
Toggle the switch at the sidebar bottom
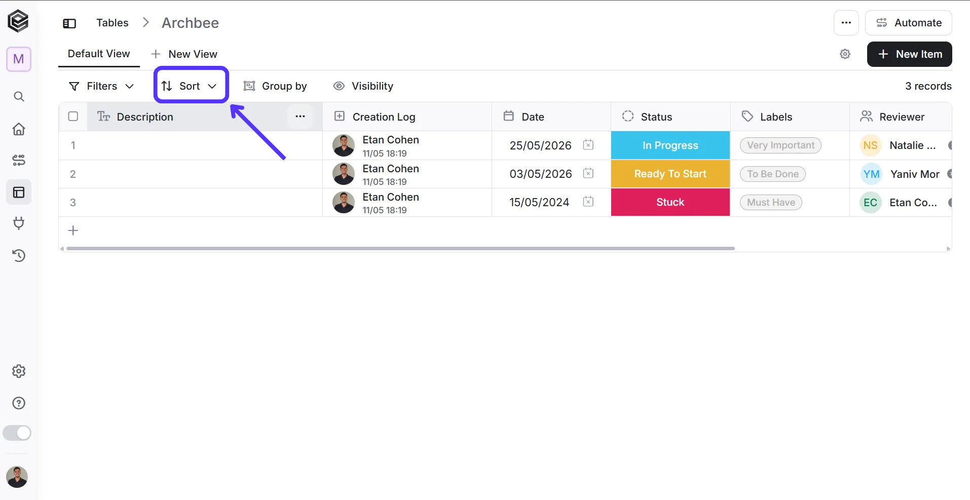point(17,433)
